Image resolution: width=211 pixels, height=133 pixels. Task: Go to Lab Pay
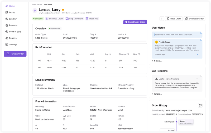tap(11, 19)
